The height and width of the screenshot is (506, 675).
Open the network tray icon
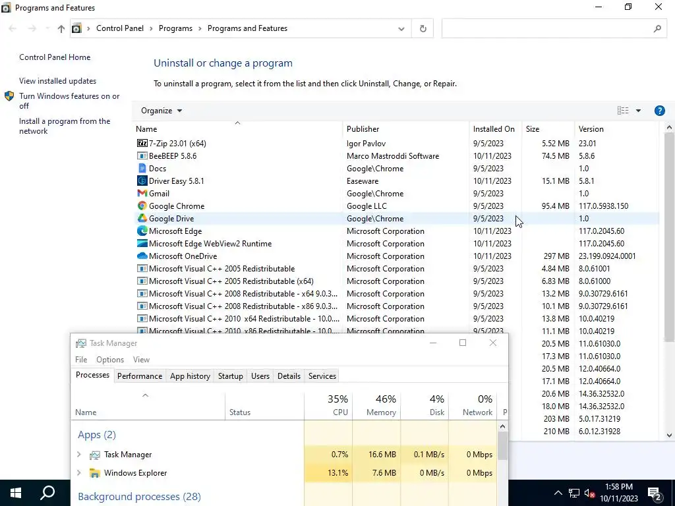[x=574, y=493]
